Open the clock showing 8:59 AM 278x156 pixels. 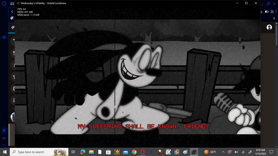click(261, 152)
